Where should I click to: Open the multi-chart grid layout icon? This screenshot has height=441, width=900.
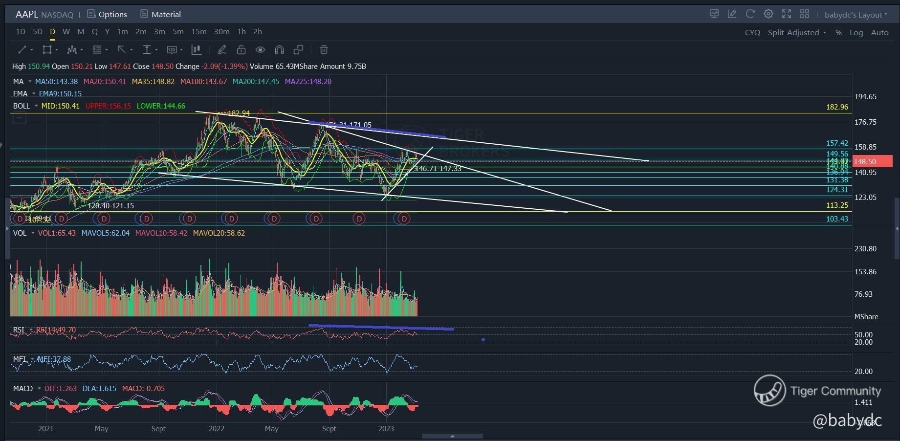pos(805,14)
